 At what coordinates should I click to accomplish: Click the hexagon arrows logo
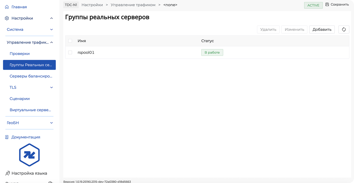click(29, 155)
